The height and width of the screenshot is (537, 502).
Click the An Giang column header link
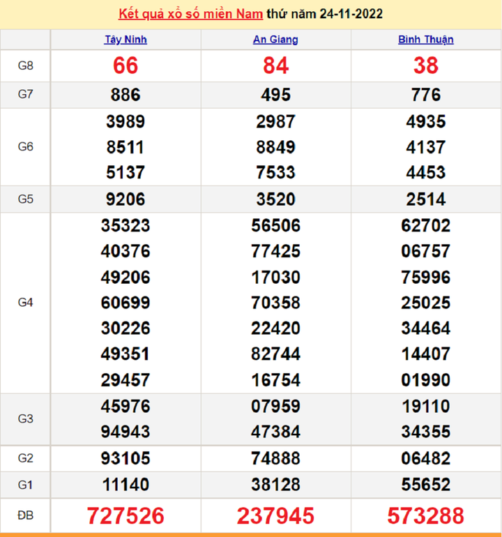[275, 40]
